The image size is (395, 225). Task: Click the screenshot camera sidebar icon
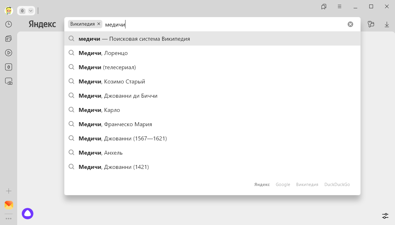(x=9, y=81)
